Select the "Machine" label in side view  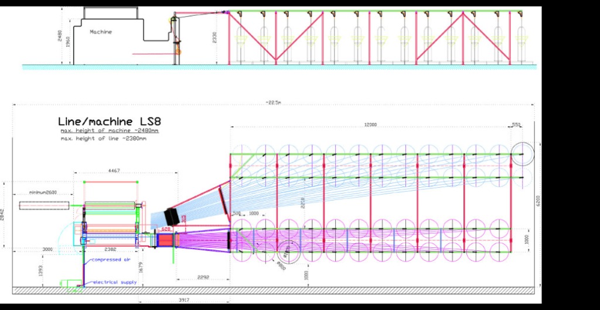[101, 32]
